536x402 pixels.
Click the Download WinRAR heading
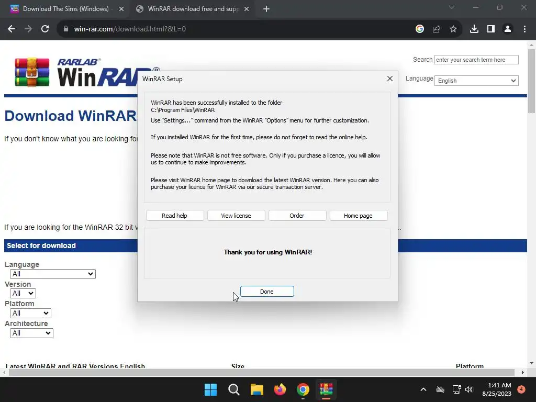point(71,116)
